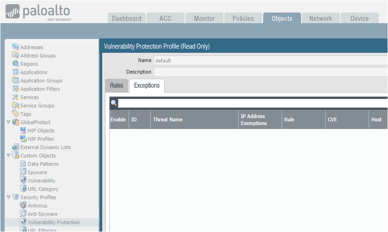Screen dimensions: 388x232
Task: Click IP Address Exemptions column header
Action: pyautogui.click(x=260, y=119)
